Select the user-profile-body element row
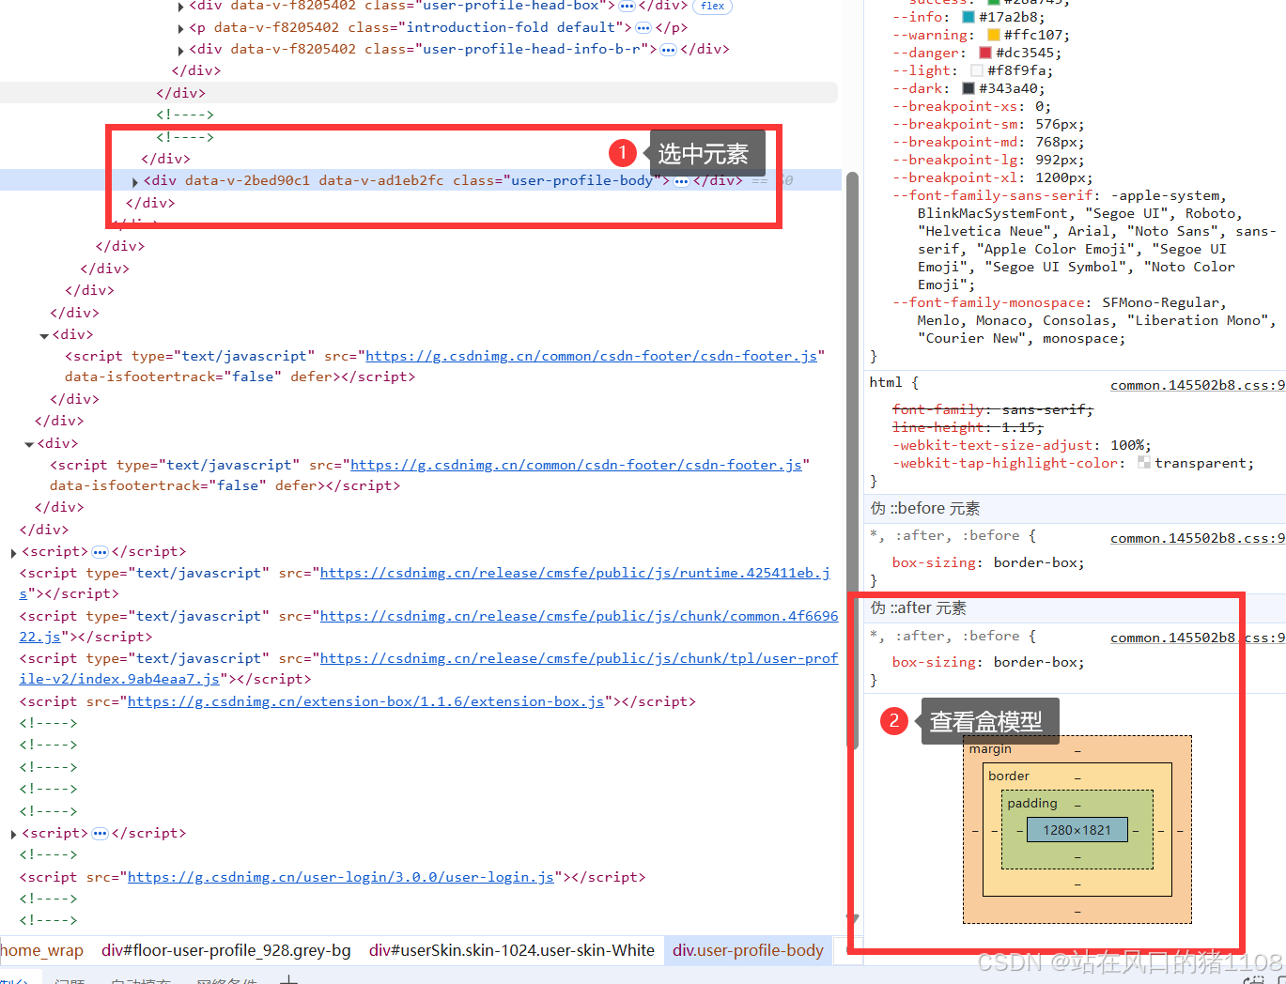 pyautogui.click(x=421, y=180)
